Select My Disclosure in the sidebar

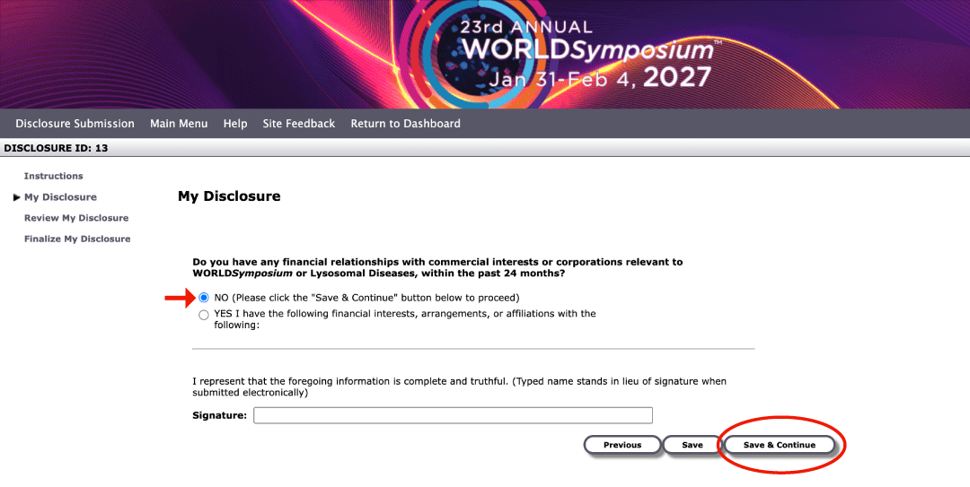tap(60, 197)
